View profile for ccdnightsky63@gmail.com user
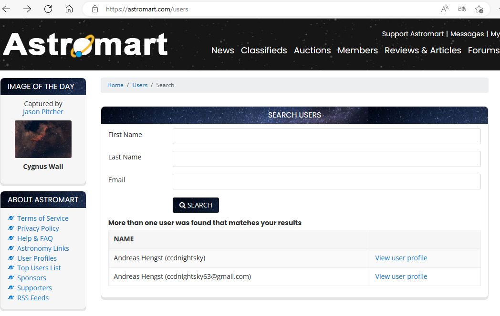500x316 pixels. tap(401, 276)
